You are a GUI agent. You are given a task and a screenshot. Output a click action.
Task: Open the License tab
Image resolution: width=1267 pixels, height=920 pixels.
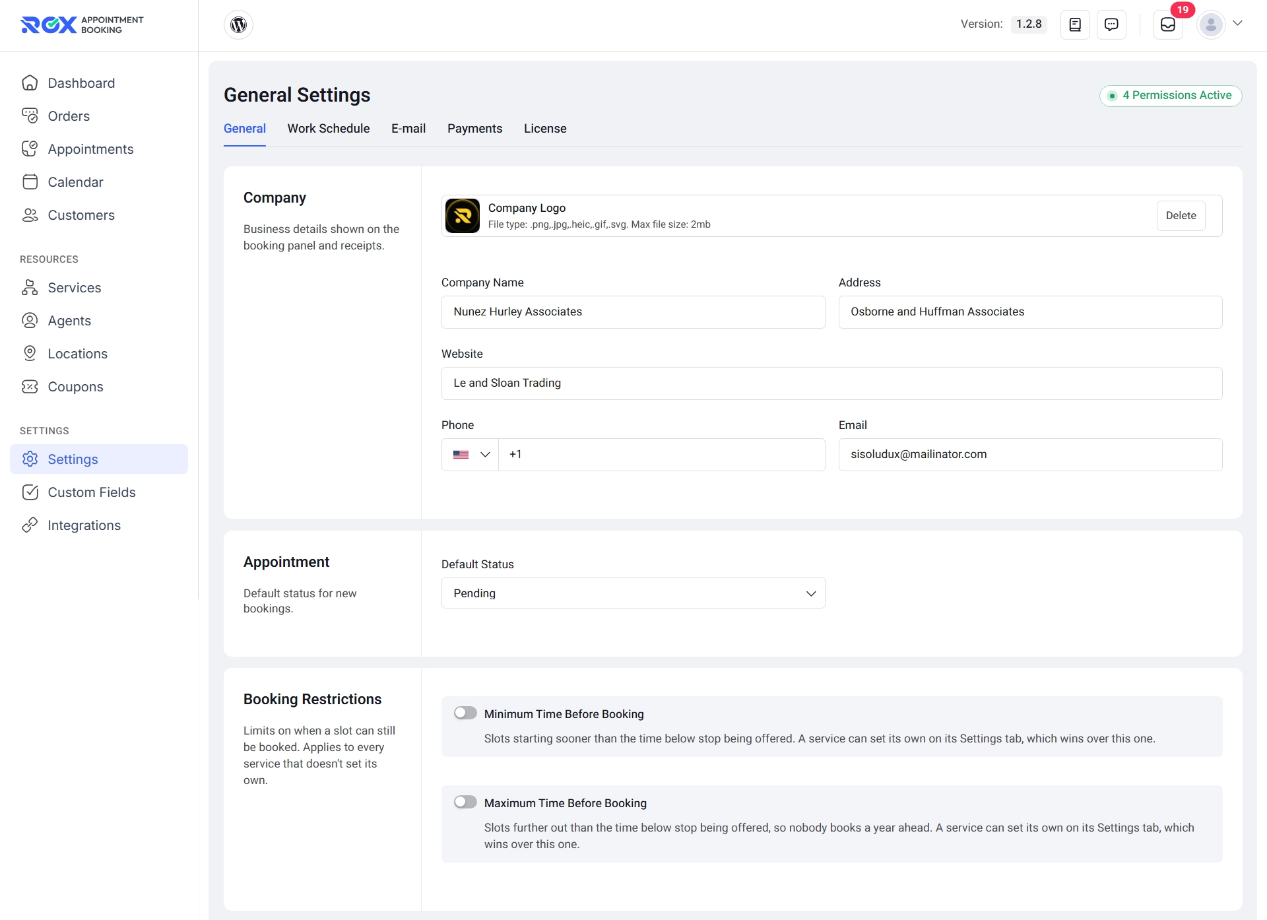tap(545, 129)
